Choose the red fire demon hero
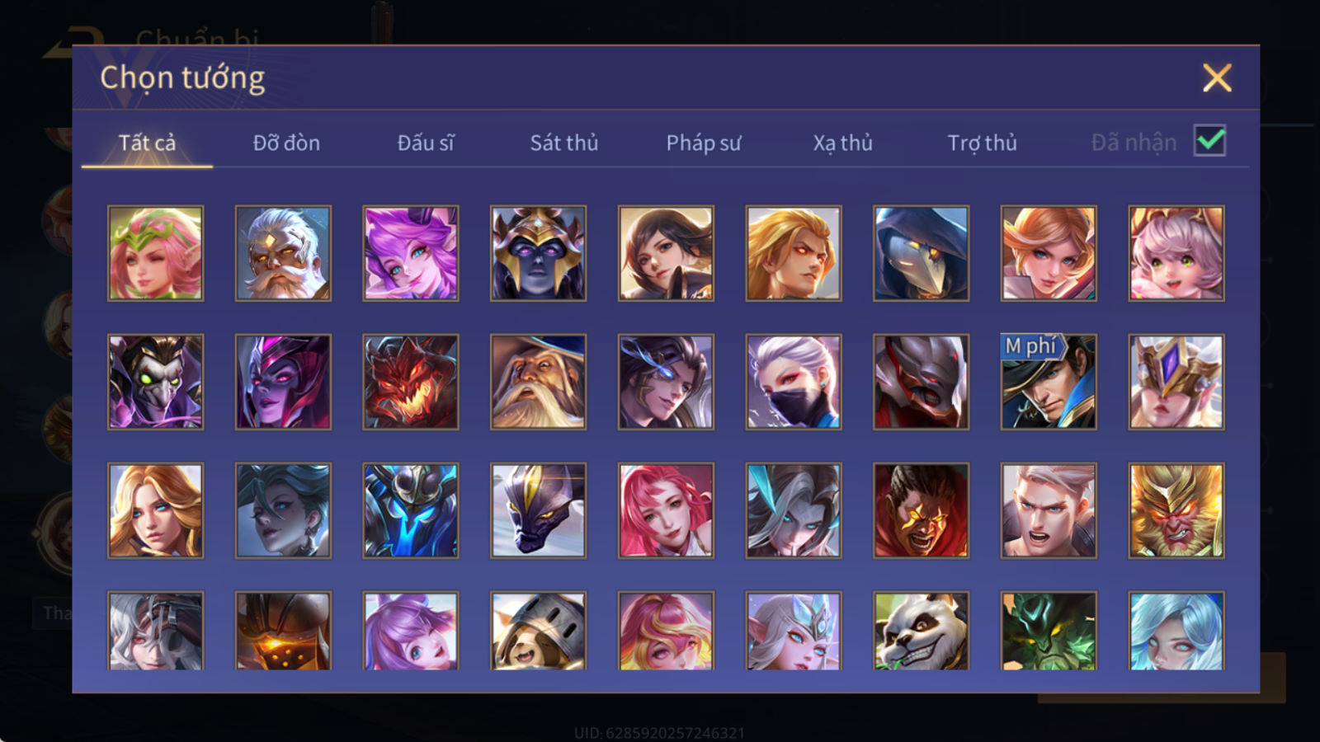 pyautogui.click(x=411, y=382)
